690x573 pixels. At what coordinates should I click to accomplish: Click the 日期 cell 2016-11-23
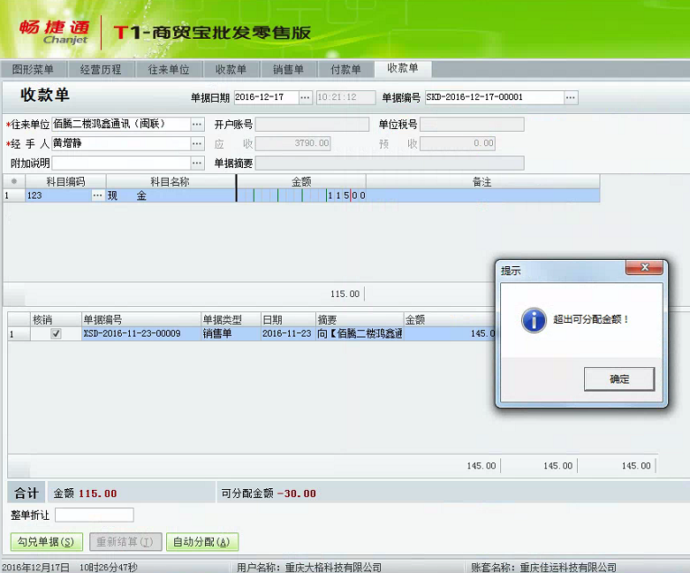click(288, 333)
